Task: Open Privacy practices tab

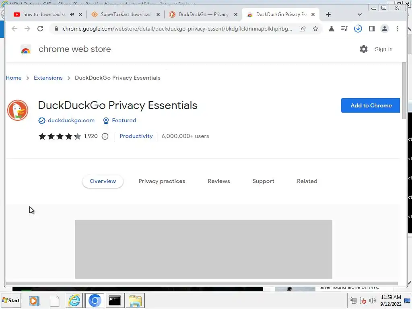Action: (162, 181)
